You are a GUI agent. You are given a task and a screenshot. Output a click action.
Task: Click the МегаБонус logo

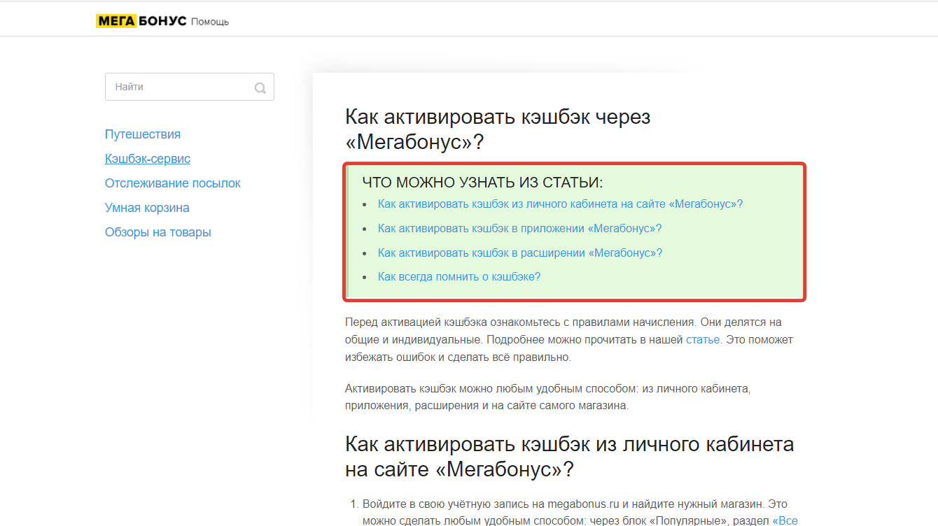141,21
